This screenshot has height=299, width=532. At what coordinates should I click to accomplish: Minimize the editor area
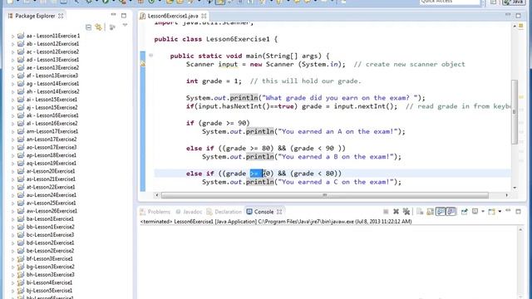(x=508, y=15)
